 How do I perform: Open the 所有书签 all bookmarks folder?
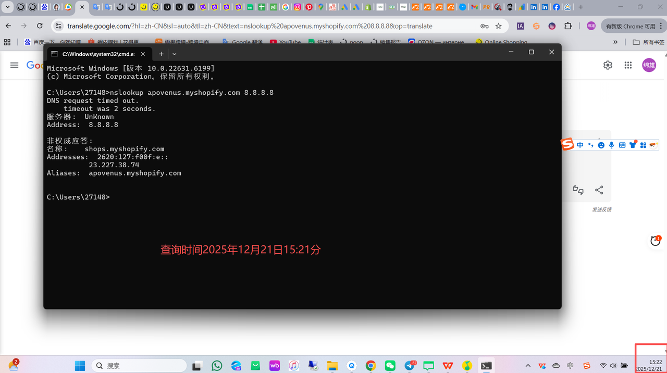(x=648, y=42)
